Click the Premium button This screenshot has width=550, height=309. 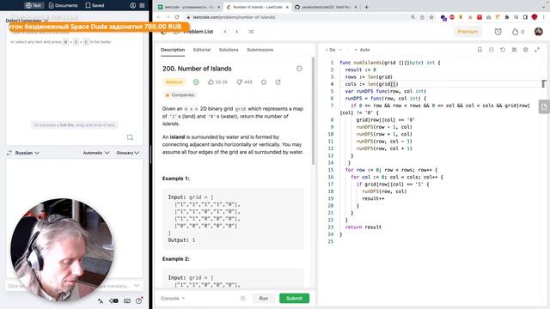[x=467, y=32]
